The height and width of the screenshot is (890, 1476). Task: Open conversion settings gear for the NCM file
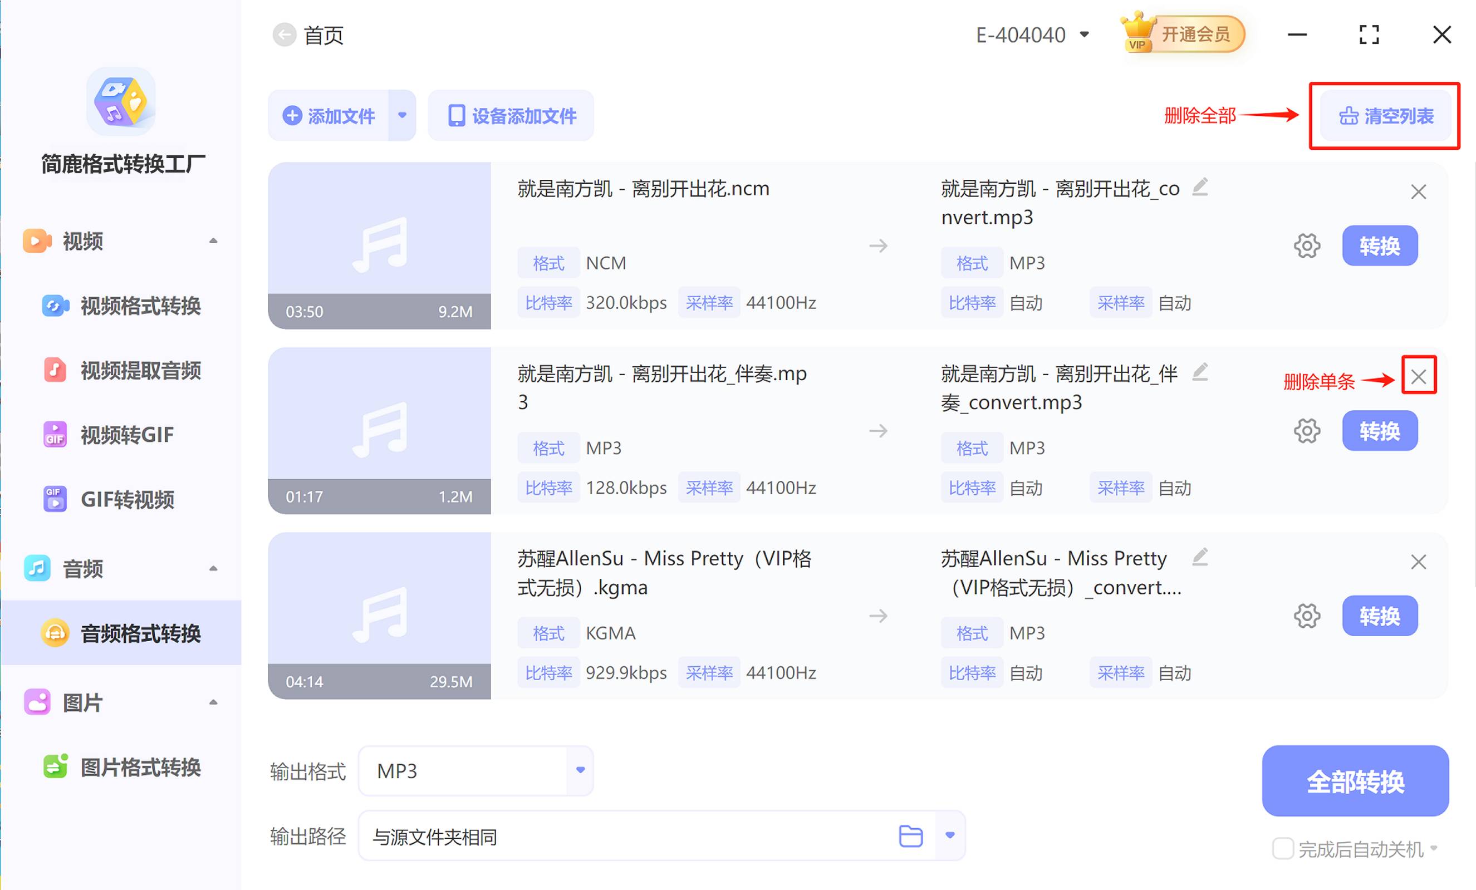(1307, 245)
